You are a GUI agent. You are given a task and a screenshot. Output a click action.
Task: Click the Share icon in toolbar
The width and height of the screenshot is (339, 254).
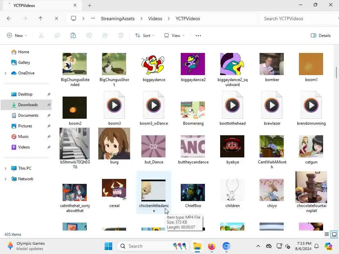point(105,36)
